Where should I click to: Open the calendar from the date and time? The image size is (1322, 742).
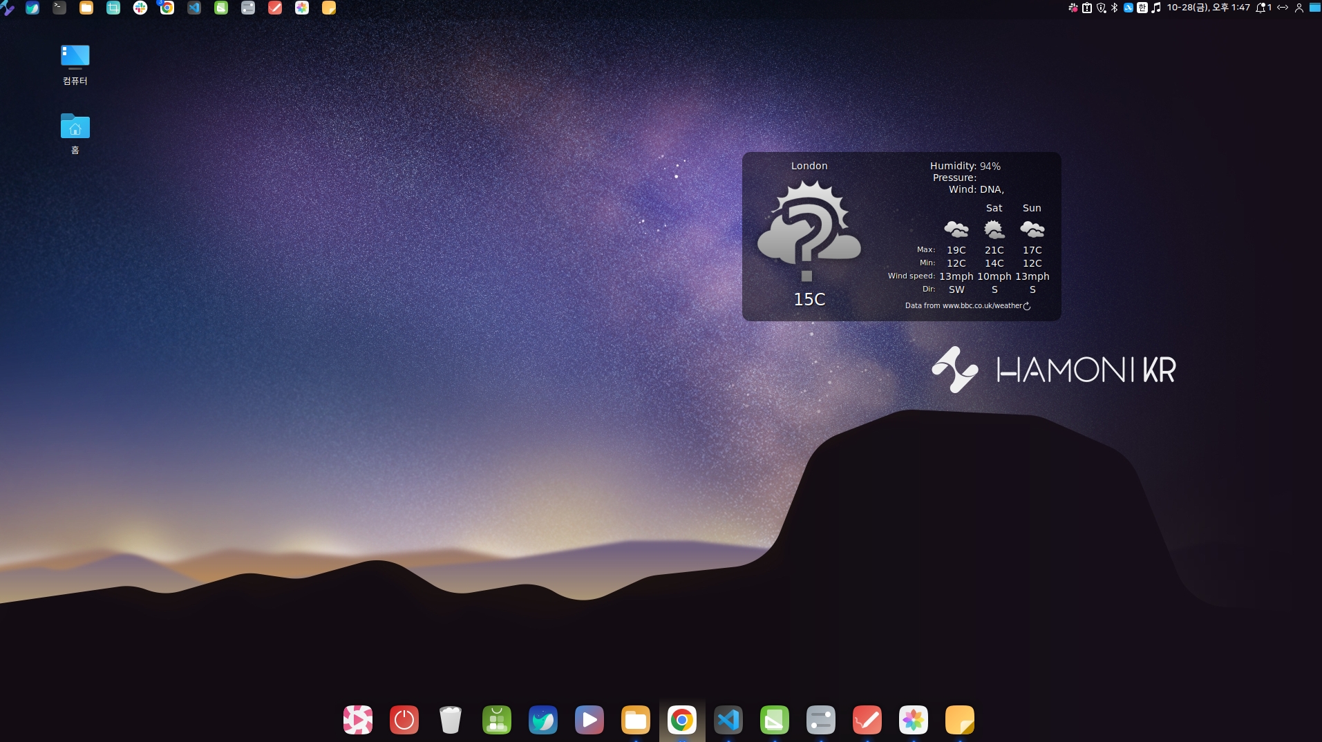1208,8
